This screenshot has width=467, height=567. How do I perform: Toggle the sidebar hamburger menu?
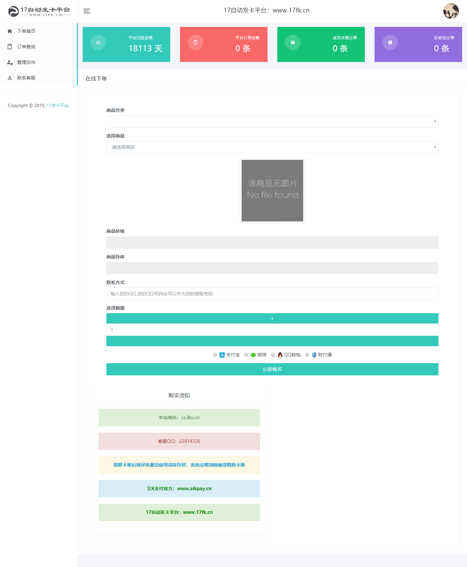[87, 11]
